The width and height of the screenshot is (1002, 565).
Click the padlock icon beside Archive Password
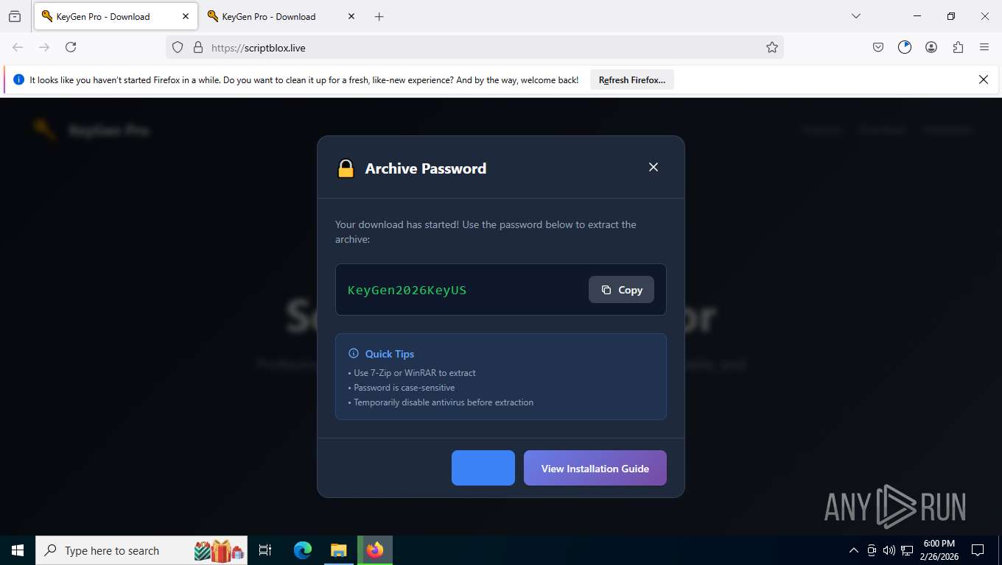tap(346, 168)
